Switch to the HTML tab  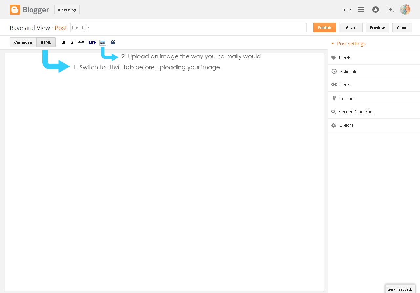[x=46, y=42]
